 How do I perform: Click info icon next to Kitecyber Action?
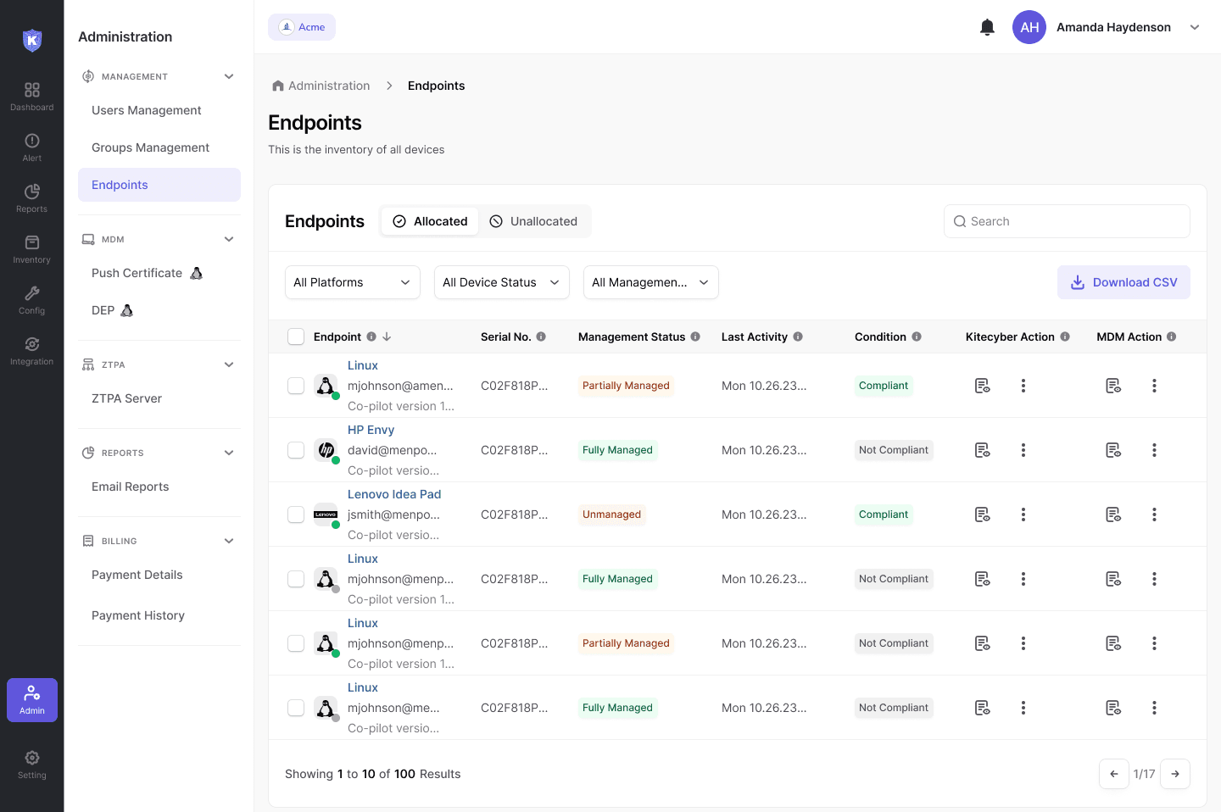[1065, 336]
